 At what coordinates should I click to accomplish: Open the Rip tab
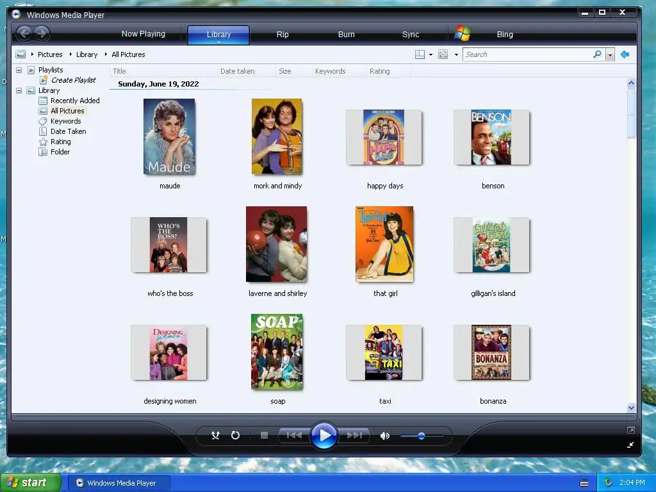tap(283, 35)
